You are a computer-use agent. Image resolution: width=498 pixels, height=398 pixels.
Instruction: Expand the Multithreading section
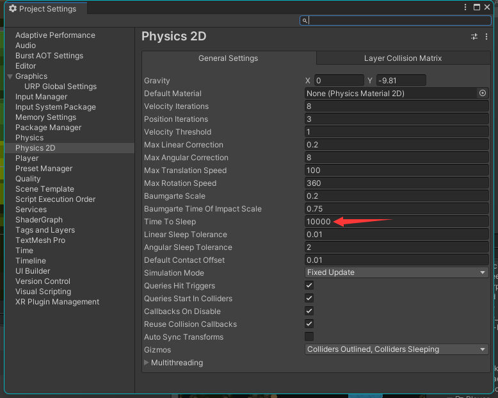coord(147,363)
